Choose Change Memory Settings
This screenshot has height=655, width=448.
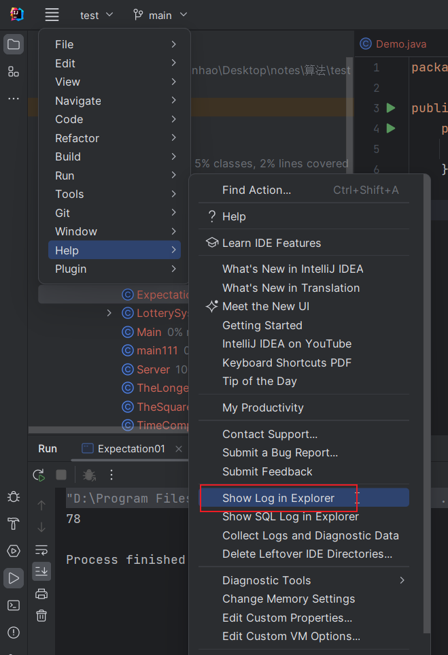pyautogui.click(x=303, y=599)
